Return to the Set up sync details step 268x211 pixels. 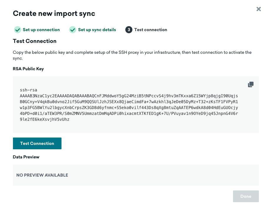[97, 30]
